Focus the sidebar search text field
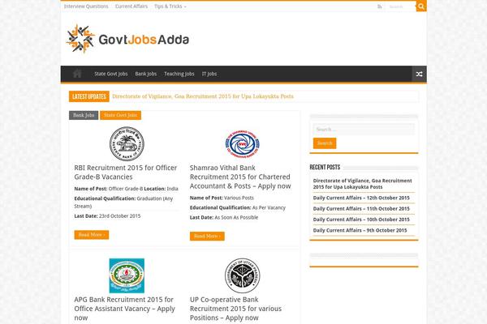The image size is (487, 324). pyautogui.click(x=363, y=129)
